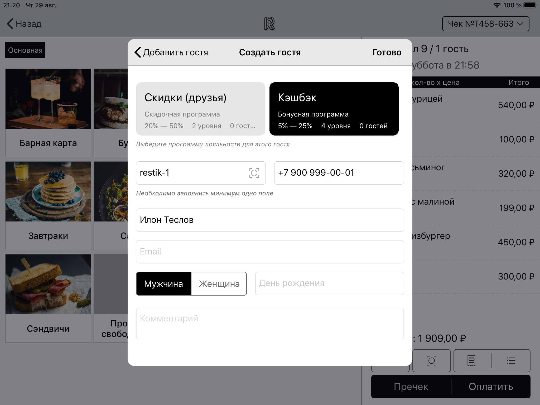
Task: Open the receipt view icon
Action: [471, 360]
